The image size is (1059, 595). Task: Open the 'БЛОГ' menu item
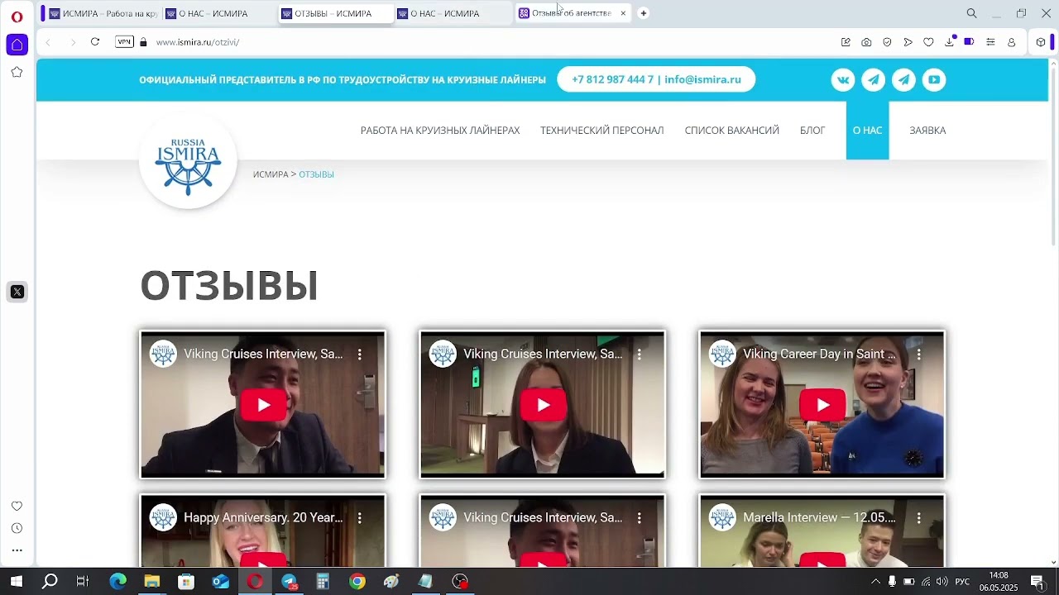[812, 131]
